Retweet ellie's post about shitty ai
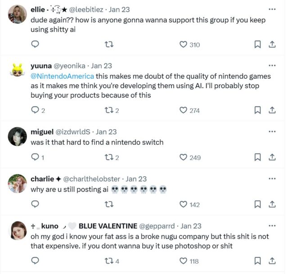The image size is (288, 274). point(108,45)
